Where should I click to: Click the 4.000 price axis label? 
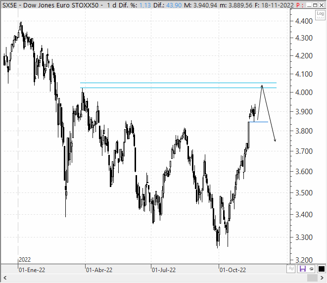click(x=304, y=92)
